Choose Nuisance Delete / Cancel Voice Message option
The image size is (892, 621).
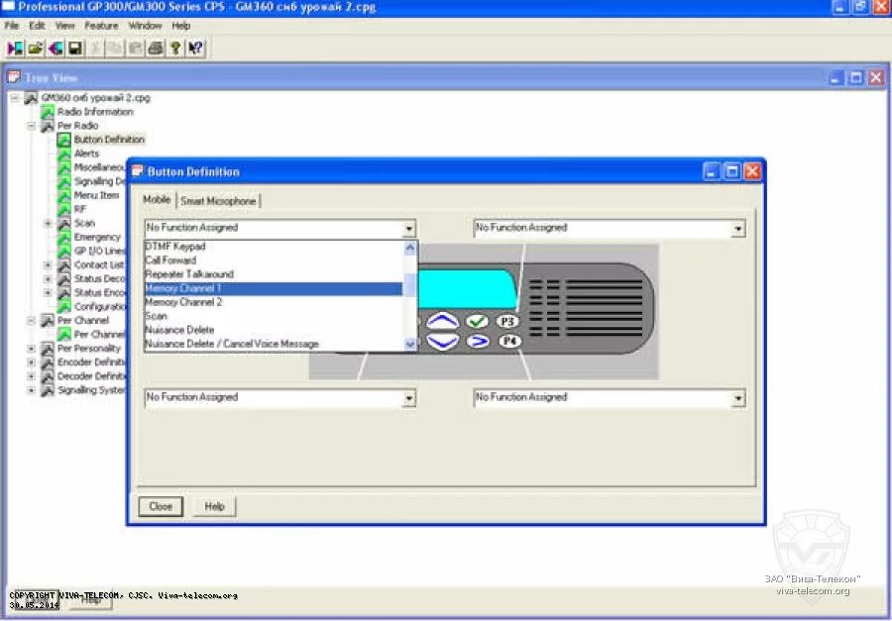pos(274,344)
